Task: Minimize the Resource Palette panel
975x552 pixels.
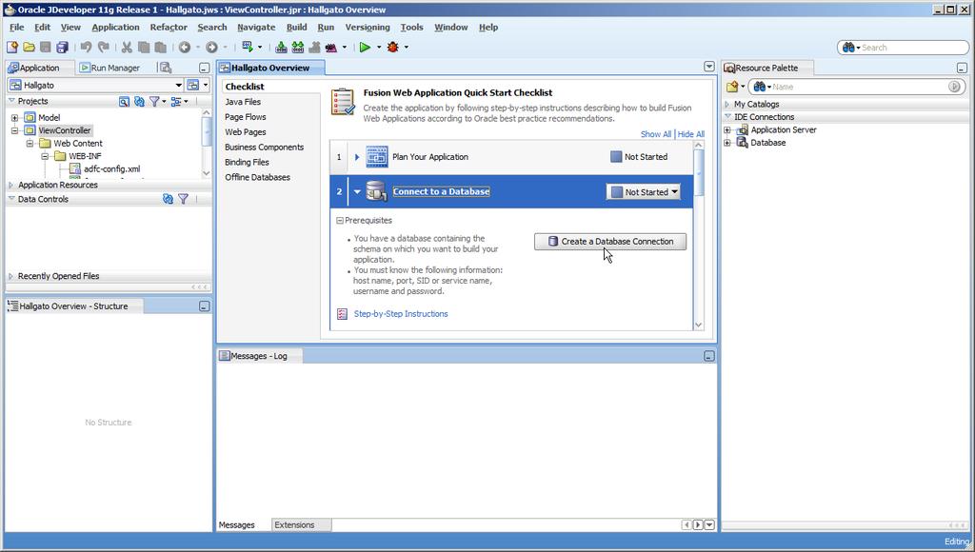Action: coord(962,68)
